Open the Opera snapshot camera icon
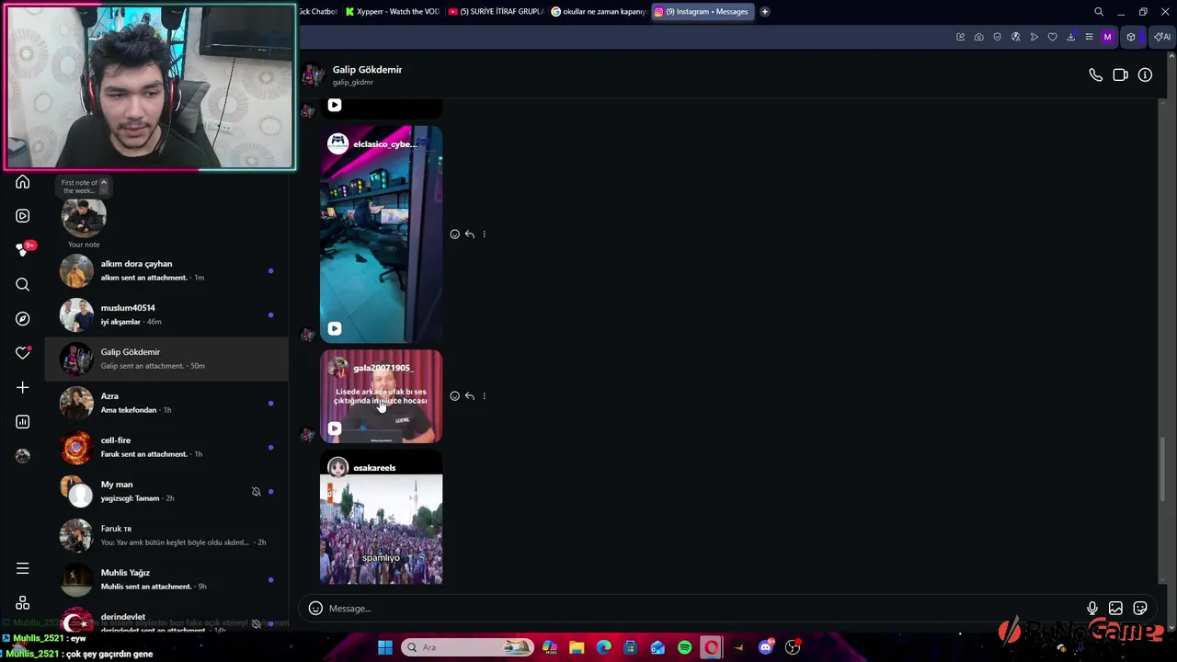 pos(978,37)
